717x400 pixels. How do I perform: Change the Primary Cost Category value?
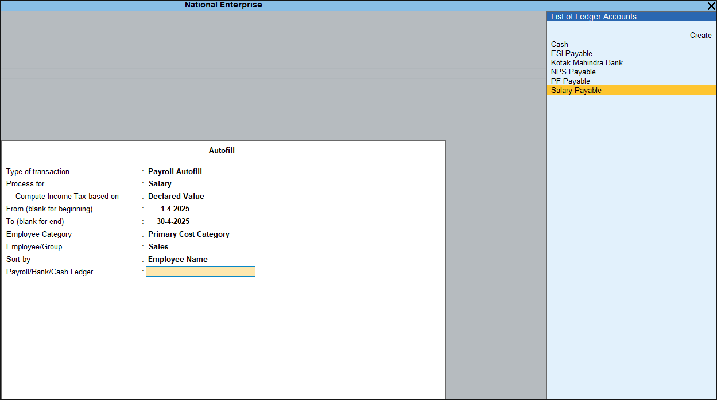(189, 234)
